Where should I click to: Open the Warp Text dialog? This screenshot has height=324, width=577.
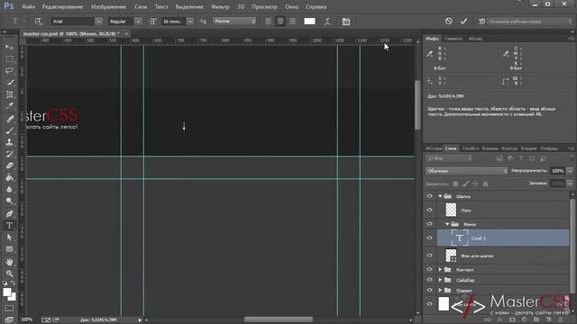327,22
